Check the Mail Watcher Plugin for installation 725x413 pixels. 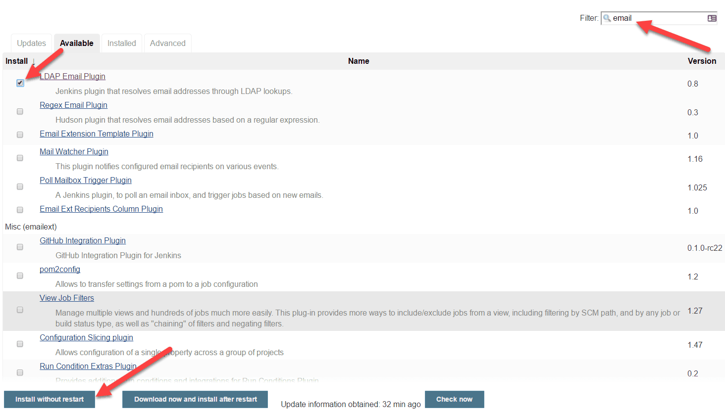pos(20,158)
